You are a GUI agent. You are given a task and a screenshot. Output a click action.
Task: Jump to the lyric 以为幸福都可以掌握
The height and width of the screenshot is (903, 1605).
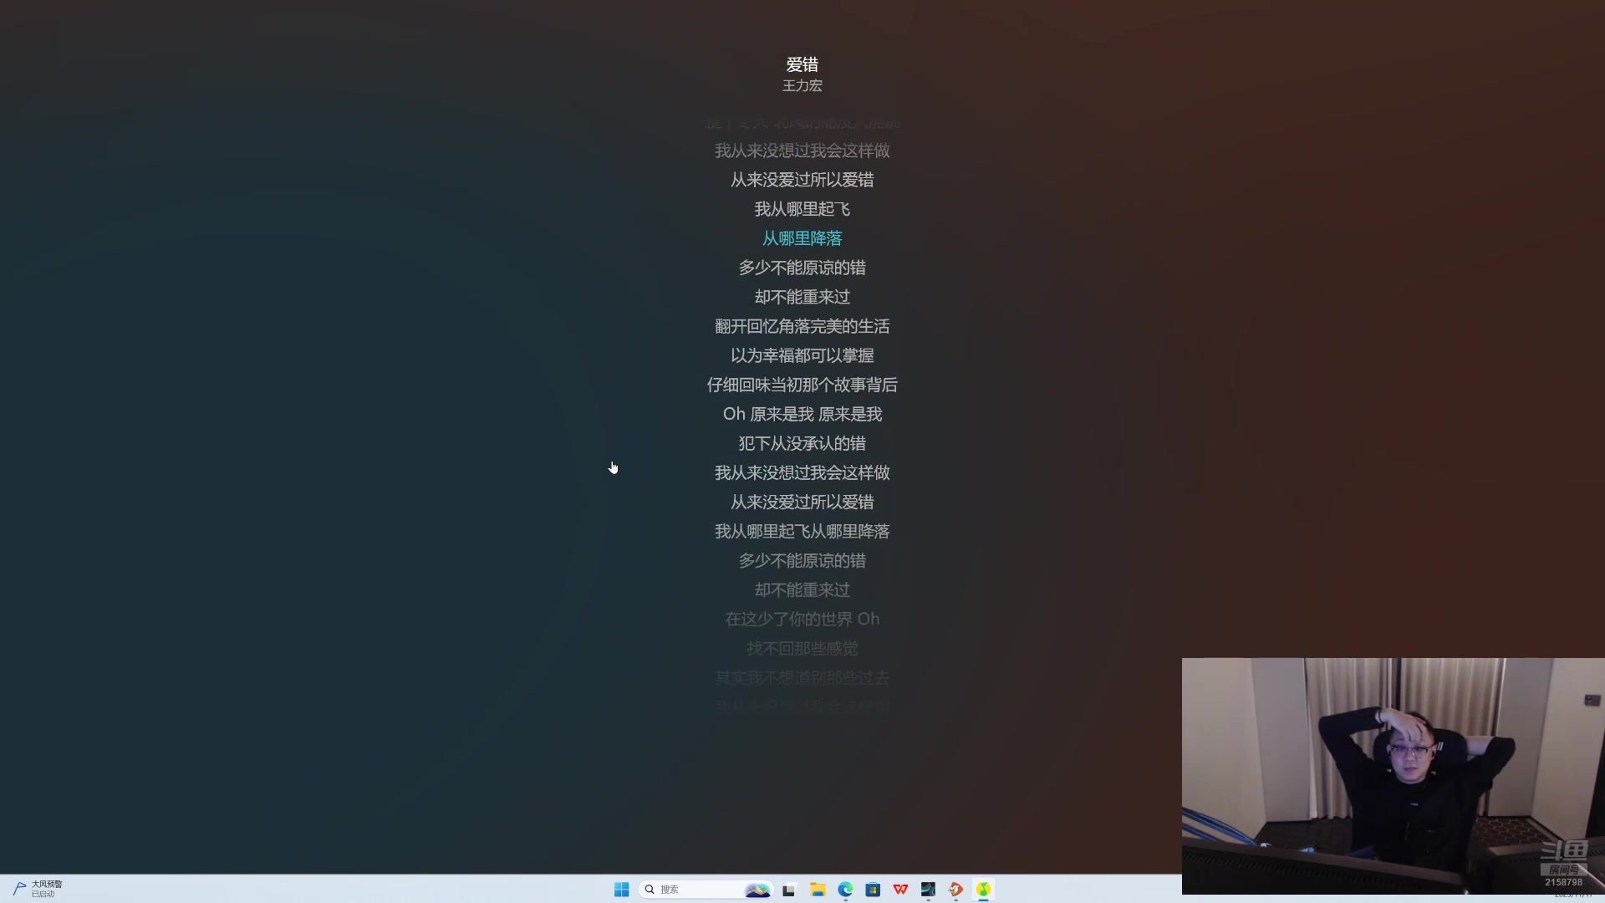[802, 355]
